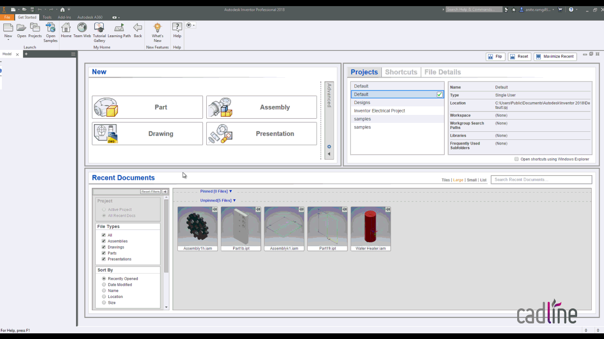Image resolution: width=604 pixels, height=339 pixels.
Task: Click the add browser tab plus icon
Action: 26,54
